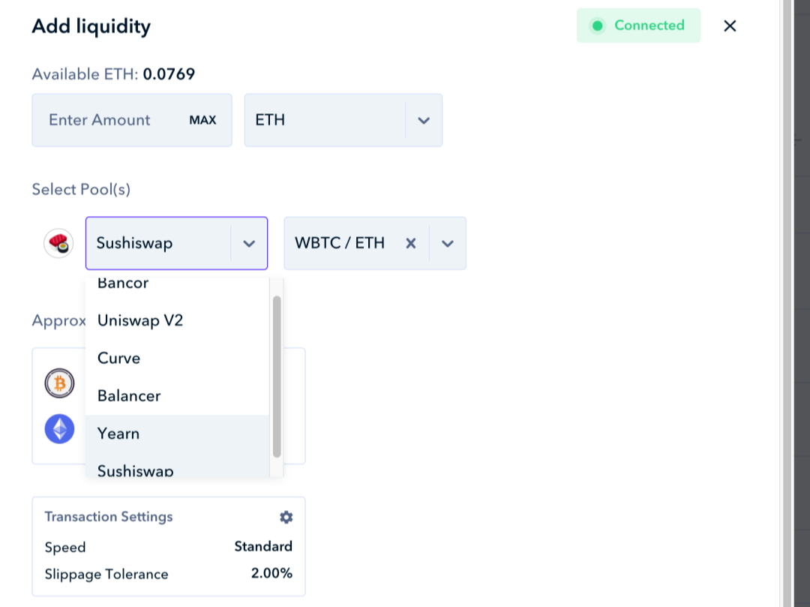Click the WBTC bitcoin token icon

pos(59,384)
